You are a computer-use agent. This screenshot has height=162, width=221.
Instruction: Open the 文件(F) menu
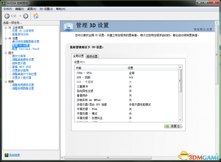[8, 9]
